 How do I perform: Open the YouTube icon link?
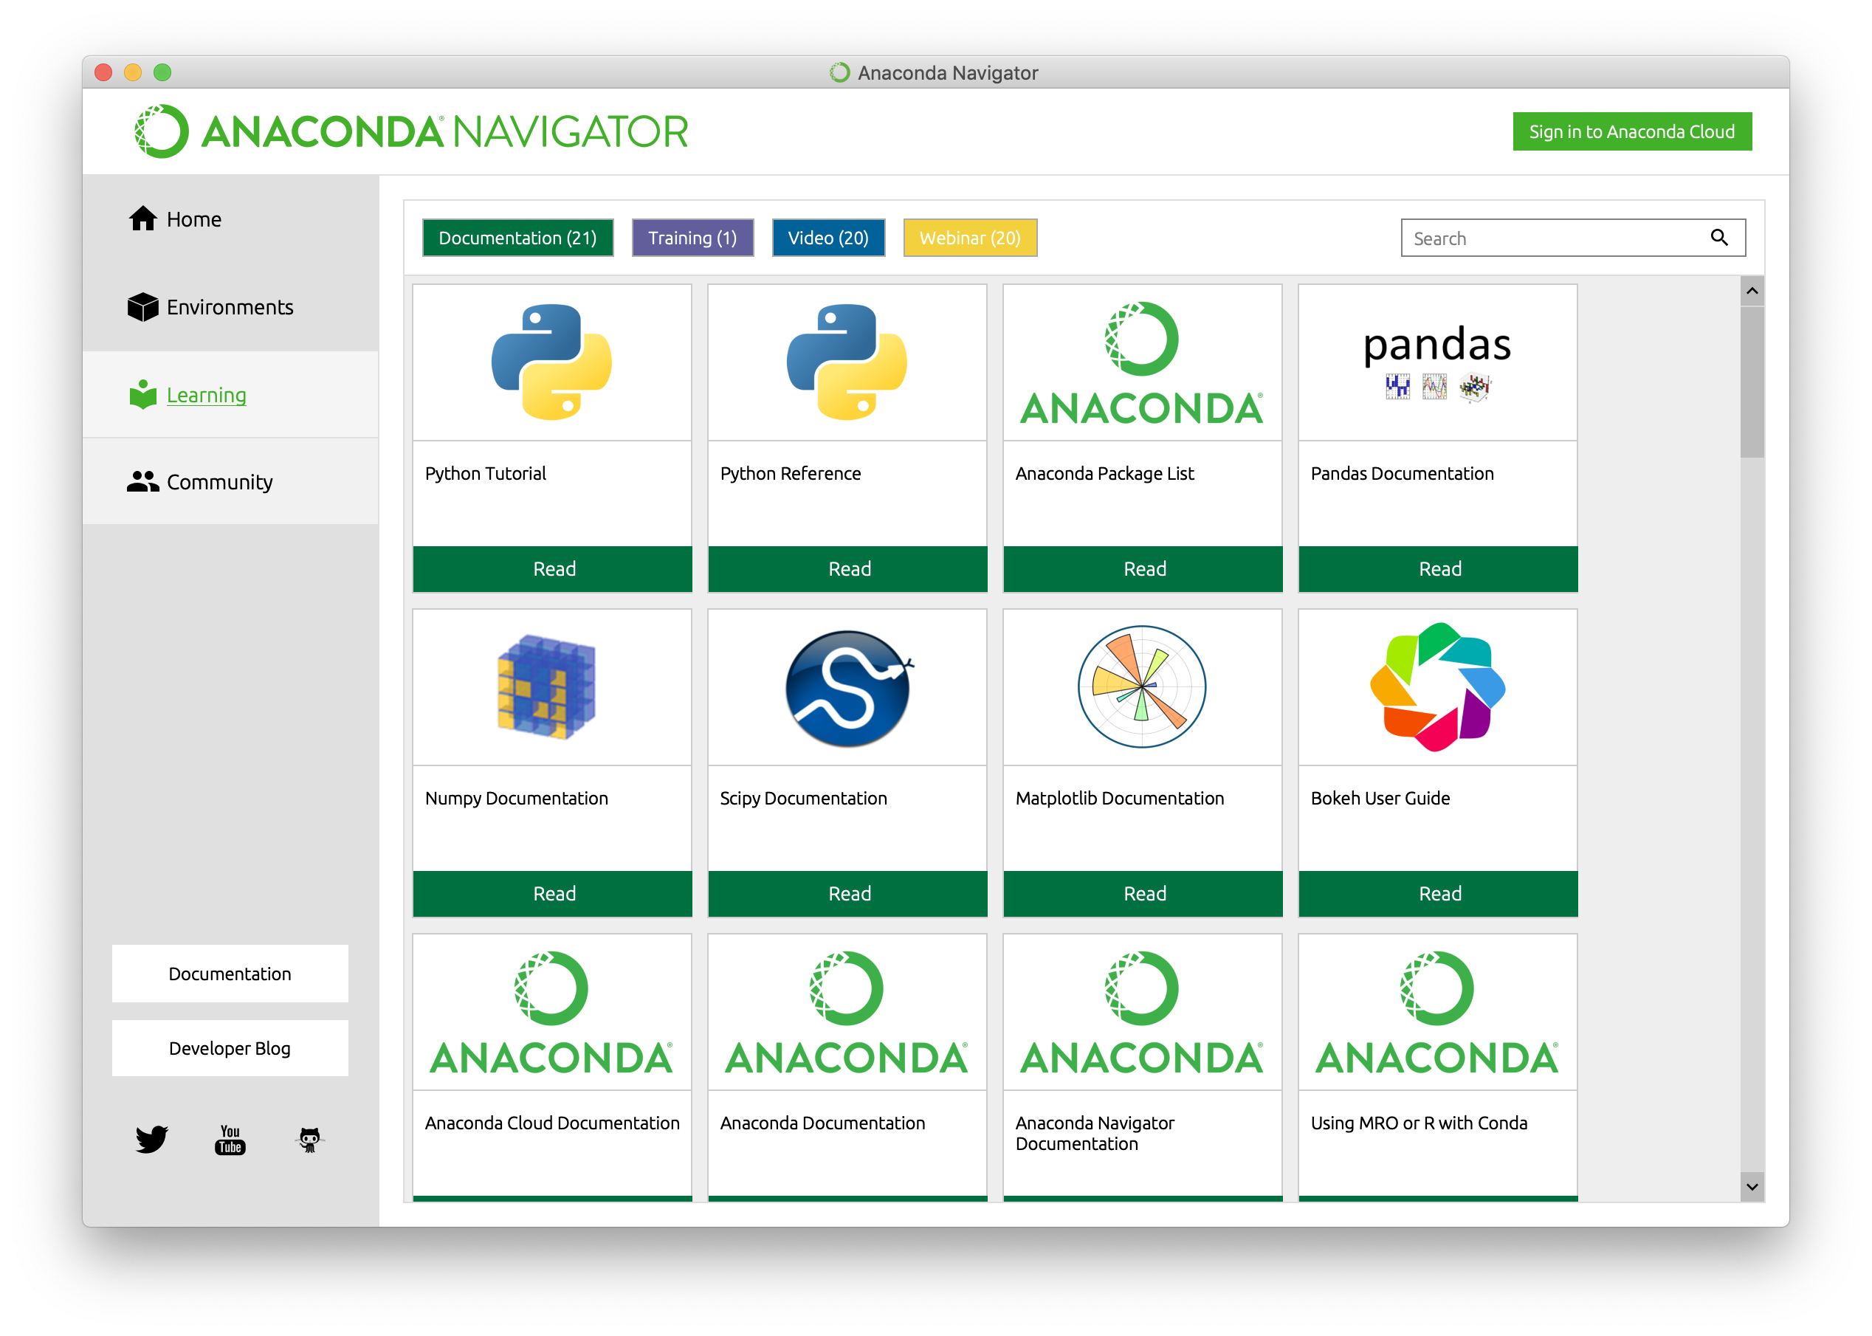point(230,1140)
